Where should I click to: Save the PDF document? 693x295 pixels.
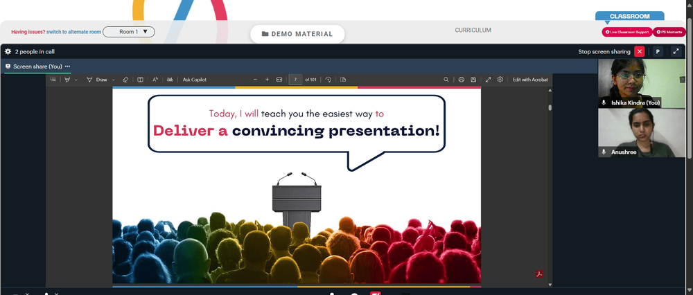pyautogui.click(x=473, y=80)
